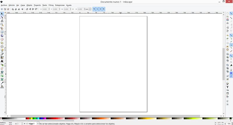Click the Import file icon
The image size is (233, 125).
coord(227,27)
